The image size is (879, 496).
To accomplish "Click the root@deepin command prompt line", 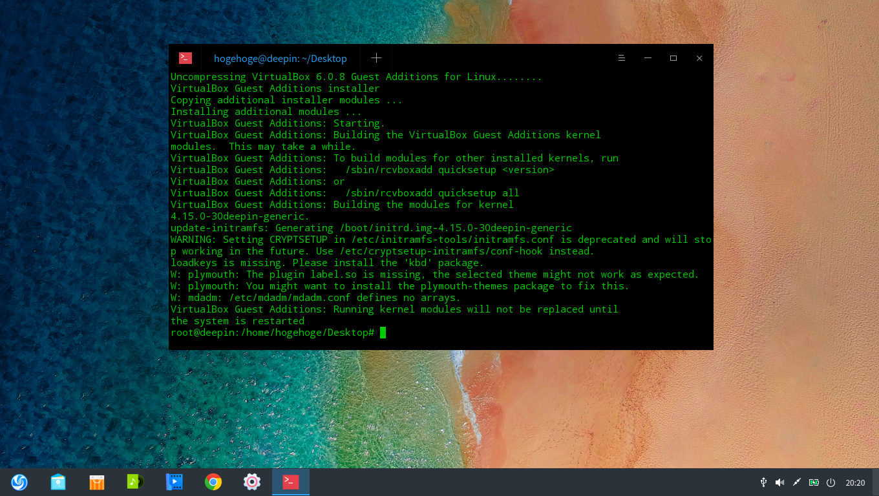I will 278,333.
